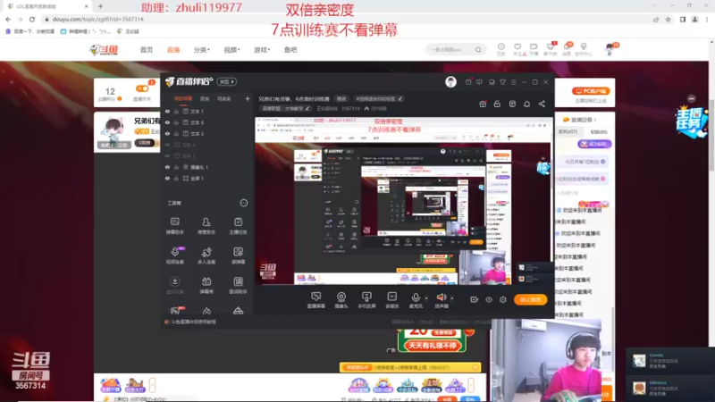This screenshot has height=402, width=715.
Task: Open the envelope messages icon in title bar
Action: (x=468, y=82)
